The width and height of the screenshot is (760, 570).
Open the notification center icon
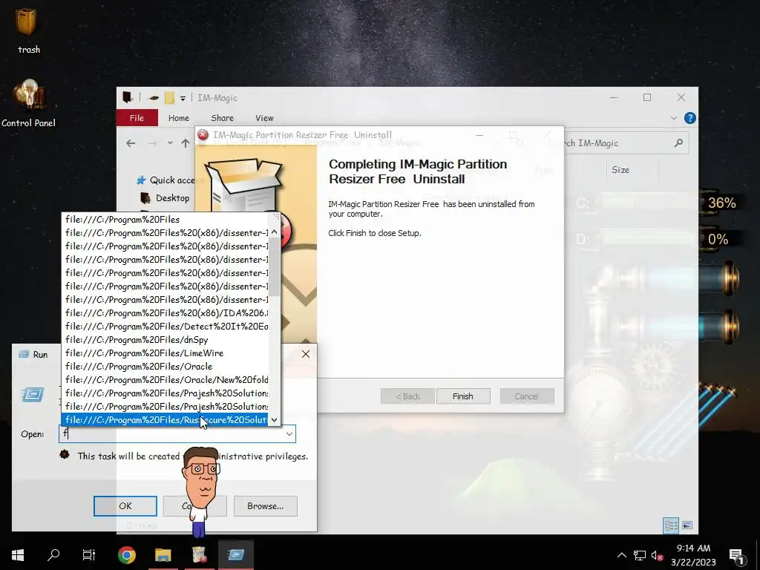pyautogui.click(x=736, y=555)
